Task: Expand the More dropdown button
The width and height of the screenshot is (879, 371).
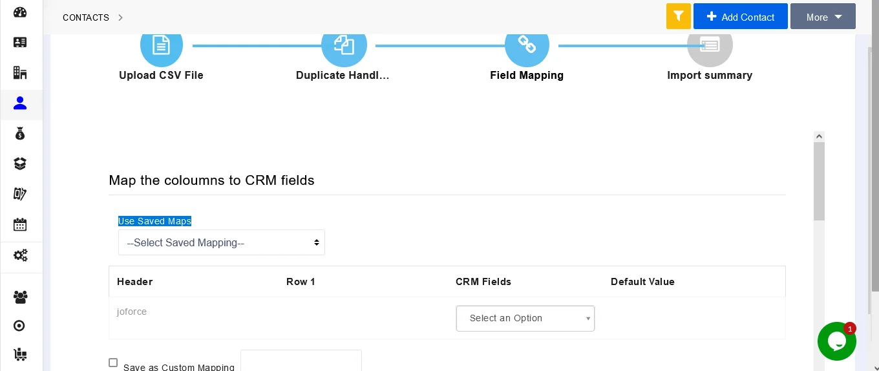Action: [x=822, y=17]
